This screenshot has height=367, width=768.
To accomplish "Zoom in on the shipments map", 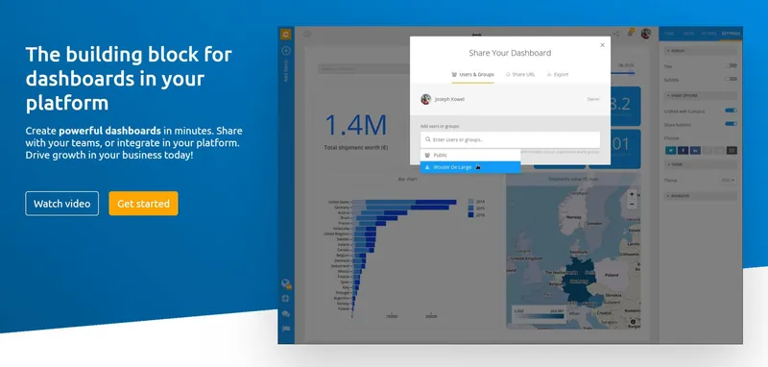I will [x=632, y=194].
